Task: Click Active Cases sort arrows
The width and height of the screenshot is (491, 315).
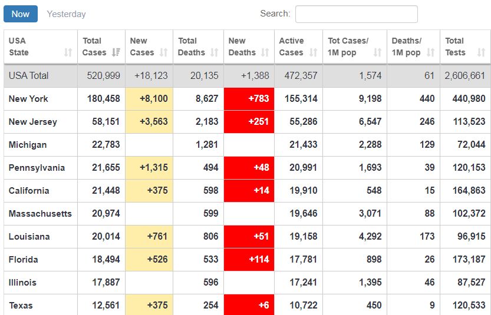Action: pyautogui.click(x=314, y=53)
